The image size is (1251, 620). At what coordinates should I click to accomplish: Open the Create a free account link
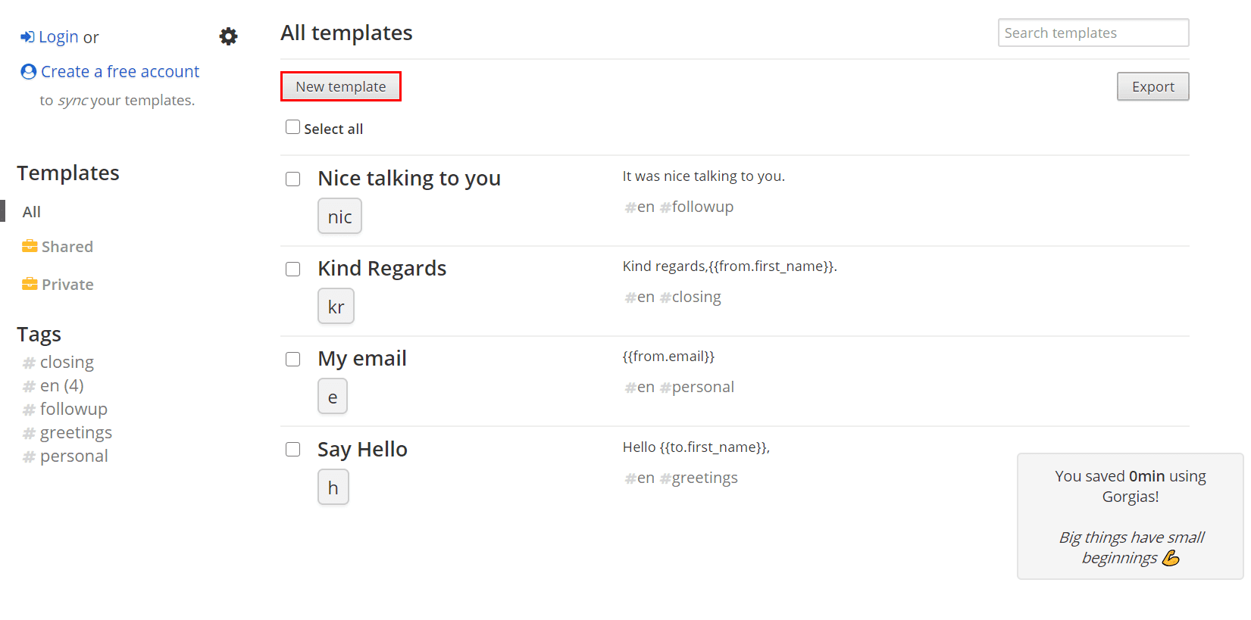(120, 71)
